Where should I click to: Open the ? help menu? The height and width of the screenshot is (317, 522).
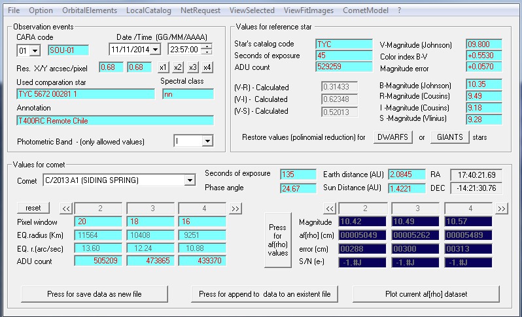tap(399, 10)
